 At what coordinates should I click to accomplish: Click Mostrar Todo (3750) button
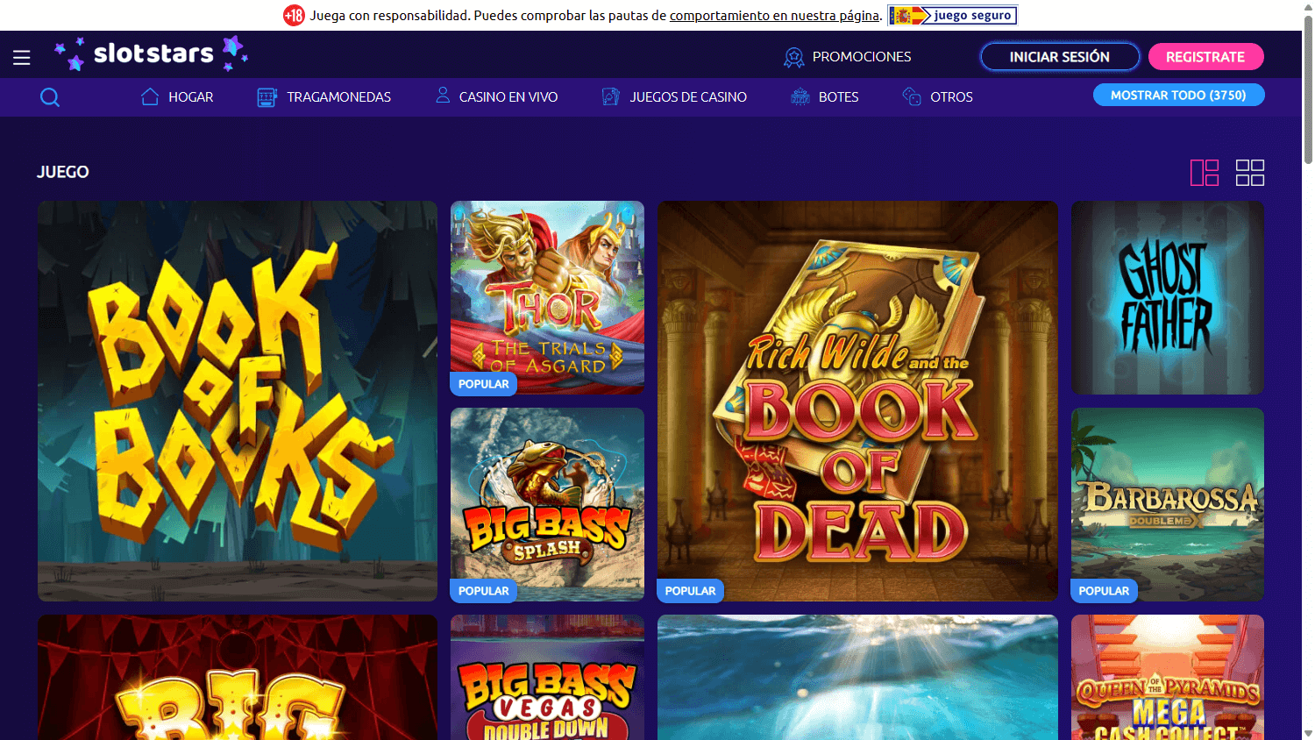[x=1178, y=95]
